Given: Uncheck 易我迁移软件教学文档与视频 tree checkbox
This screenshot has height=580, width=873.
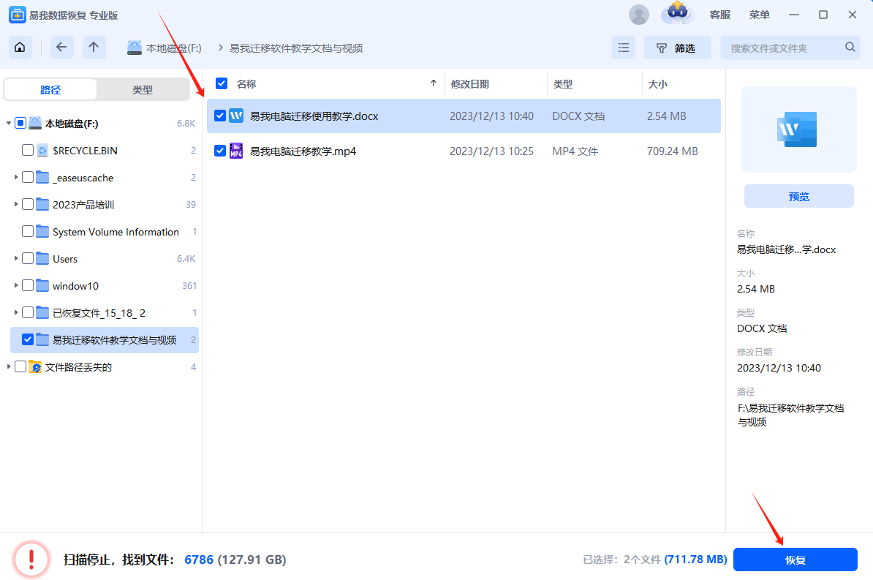Looking at the screenshot, I should tap(28, 340).
